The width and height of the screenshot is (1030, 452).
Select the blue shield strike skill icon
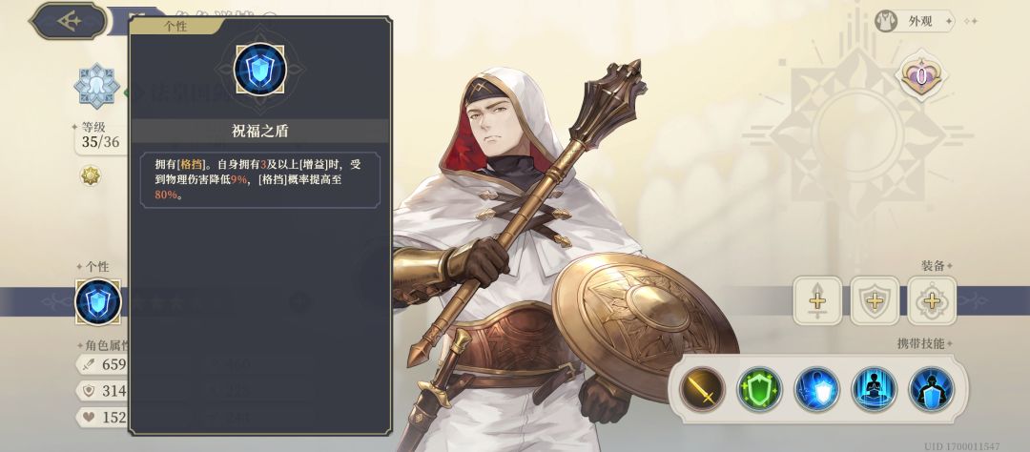pyautogui.click(x=816, y=390)
